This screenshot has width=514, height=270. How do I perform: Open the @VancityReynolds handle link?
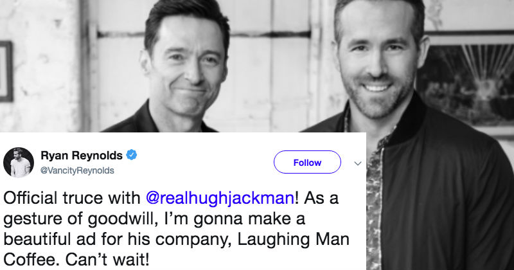pyautogui.click(x=77, y=170)
